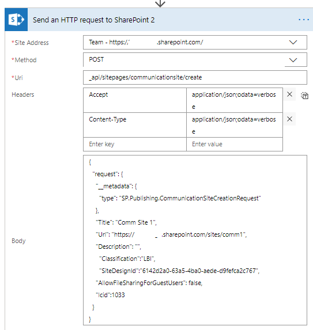Click the Accept header key cell
This screenshot has height=330, width=313.
tap(135, 100)
